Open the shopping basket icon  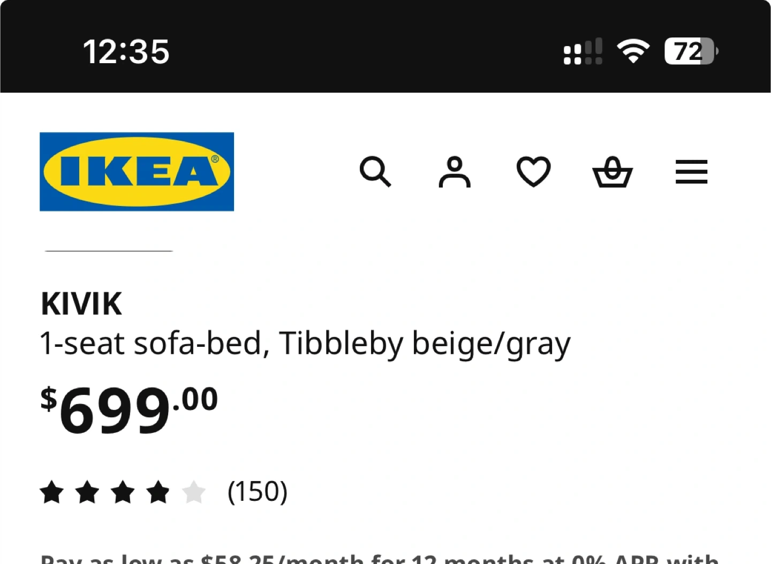pos(613,172)
